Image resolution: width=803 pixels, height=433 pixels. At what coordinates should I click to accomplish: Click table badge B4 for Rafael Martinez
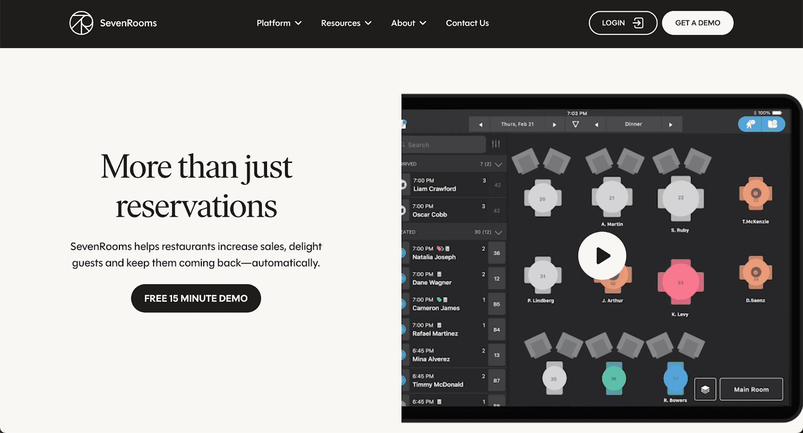[x=496, y=330]
